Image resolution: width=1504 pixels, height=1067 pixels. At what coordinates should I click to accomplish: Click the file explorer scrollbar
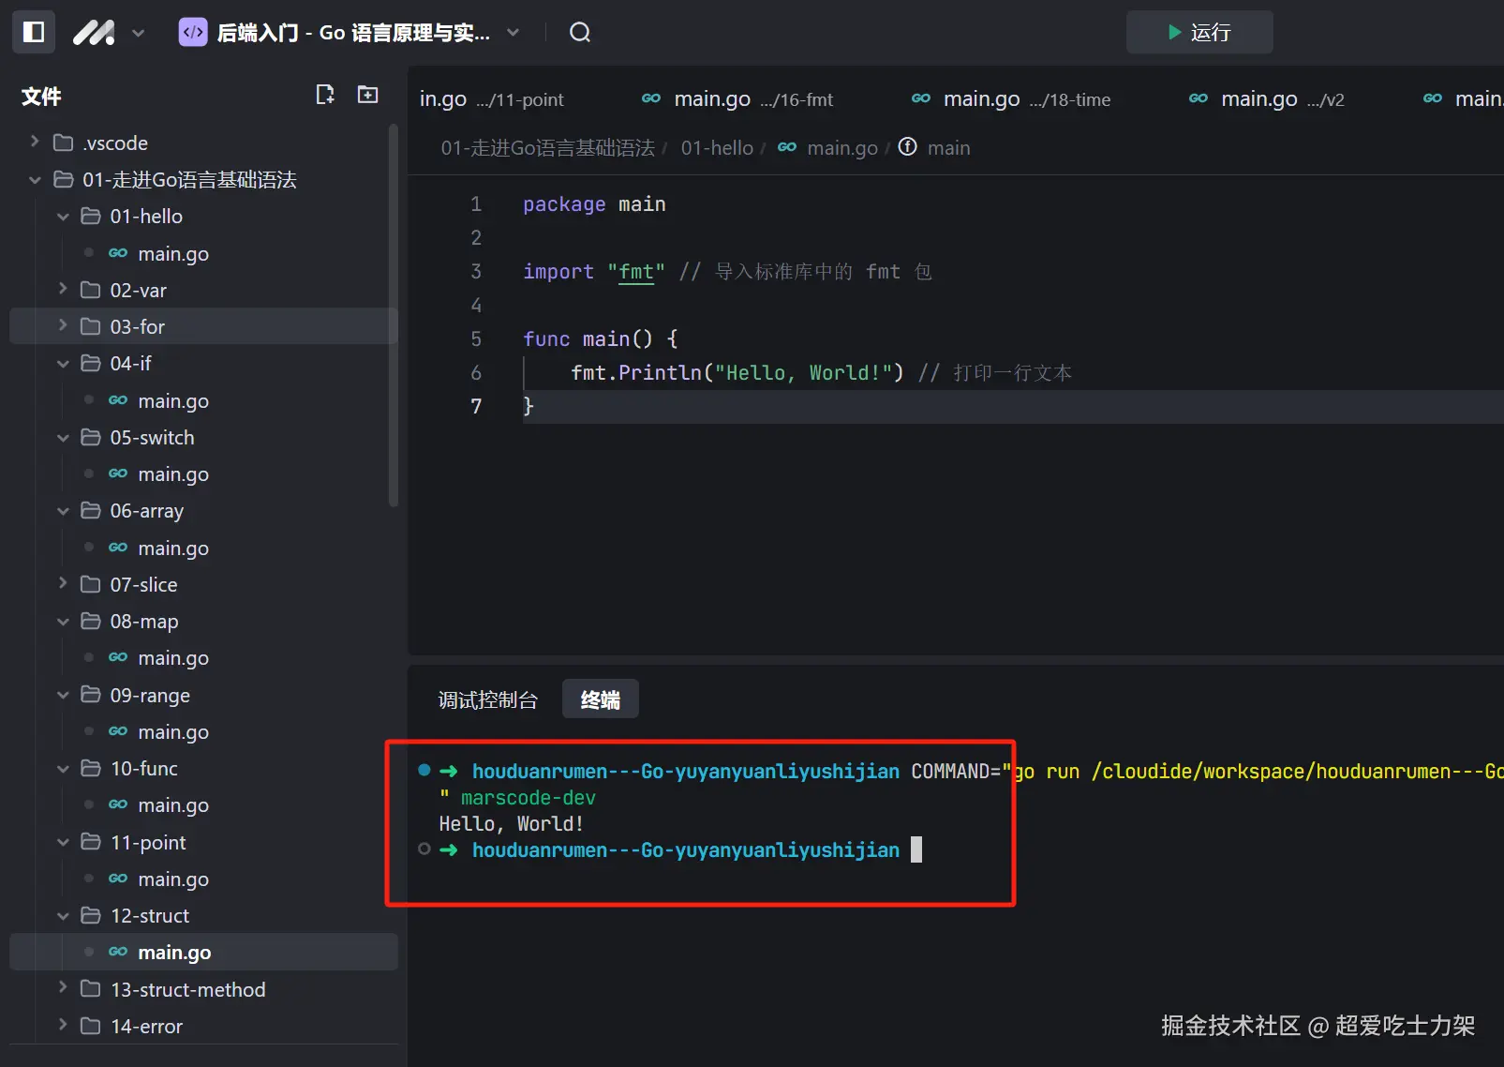pos(394,314)
